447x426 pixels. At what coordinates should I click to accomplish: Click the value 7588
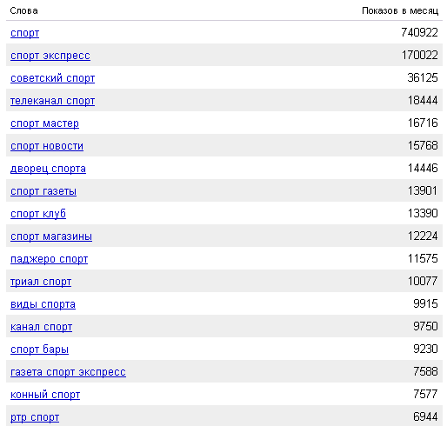coord(425,371)
